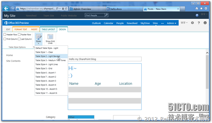Click the Office 365 Preview logo
212x123 pixels.
(17, 23)
